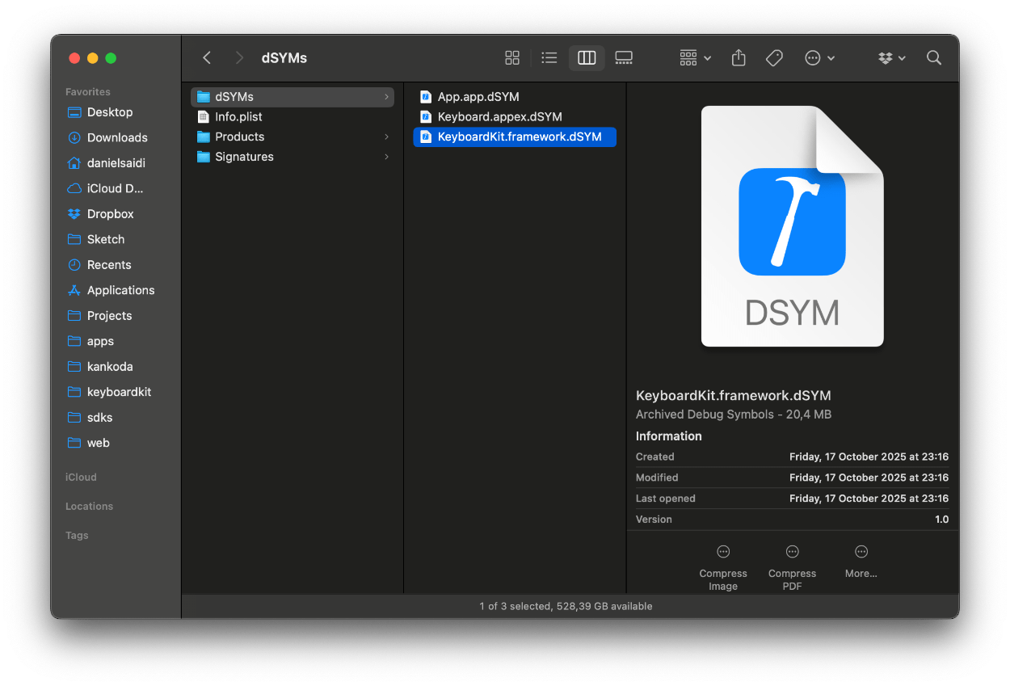This screenshot has height=686, width=1010.
Task: Open the Group By dropdown
Action: [695, 58]
